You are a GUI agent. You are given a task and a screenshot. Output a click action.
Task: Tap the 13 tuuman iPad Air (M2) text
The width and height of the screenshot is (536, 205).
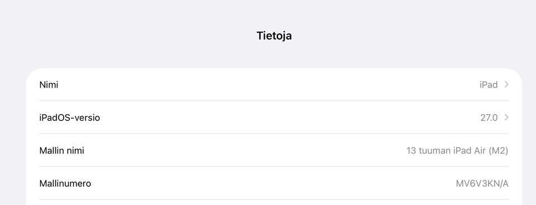click(457, 150)
